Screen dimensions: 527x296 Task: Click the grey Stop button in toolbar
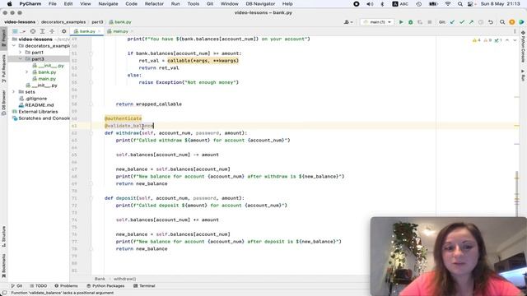[x=430, y=22]
